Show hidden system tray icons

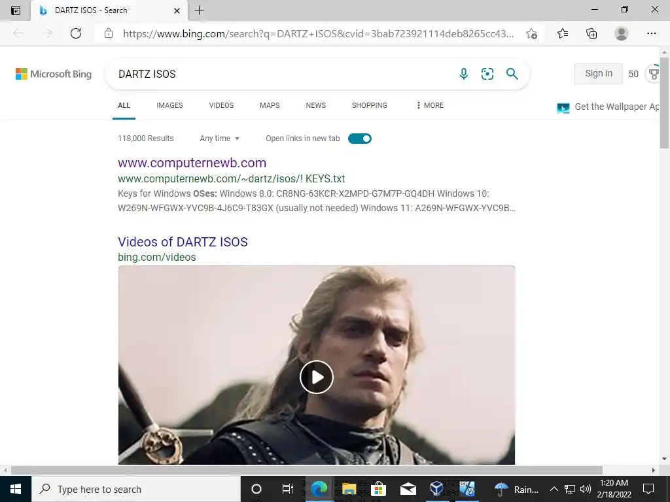pos(554,489)
